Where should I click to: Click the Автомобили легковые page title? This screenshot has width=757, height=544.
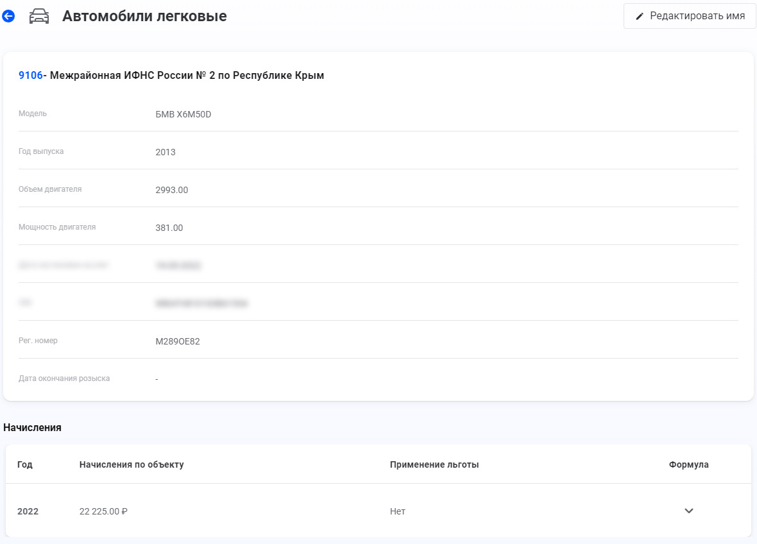point(144,16)
